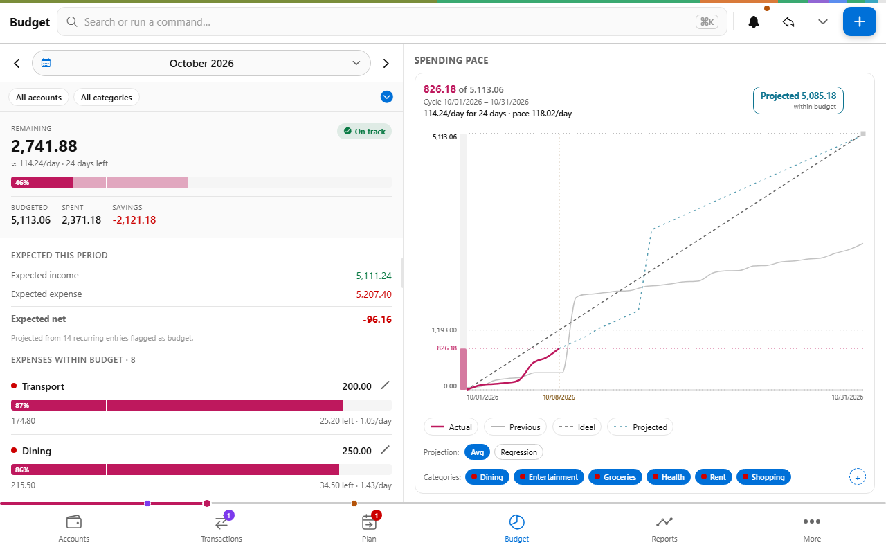Click the Projected 5,085.18 badge
886x554 pixels.
point(798,100)
